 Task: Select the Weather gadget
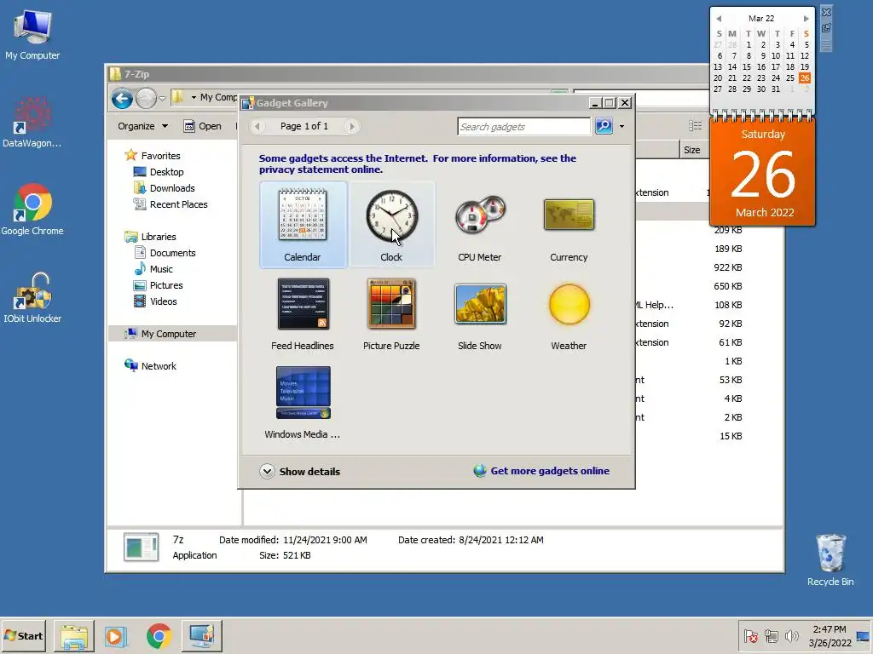tap(569, 313)
